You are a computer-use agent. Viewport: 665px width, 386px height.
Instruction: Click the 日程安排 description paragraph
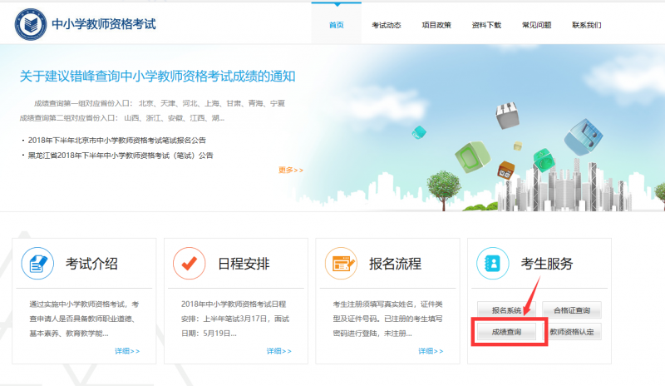pyautogui.click(x=235, y=319)
